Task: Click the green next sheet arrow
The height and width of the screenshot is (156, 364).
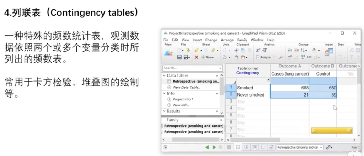Action: point(214,147)
